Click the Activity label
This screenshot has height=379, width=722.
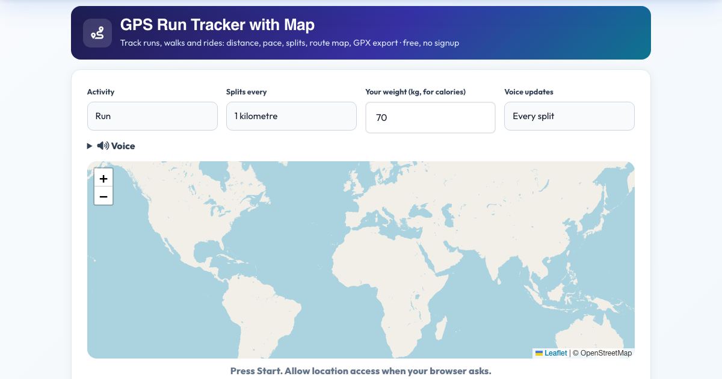coord(100,92)
